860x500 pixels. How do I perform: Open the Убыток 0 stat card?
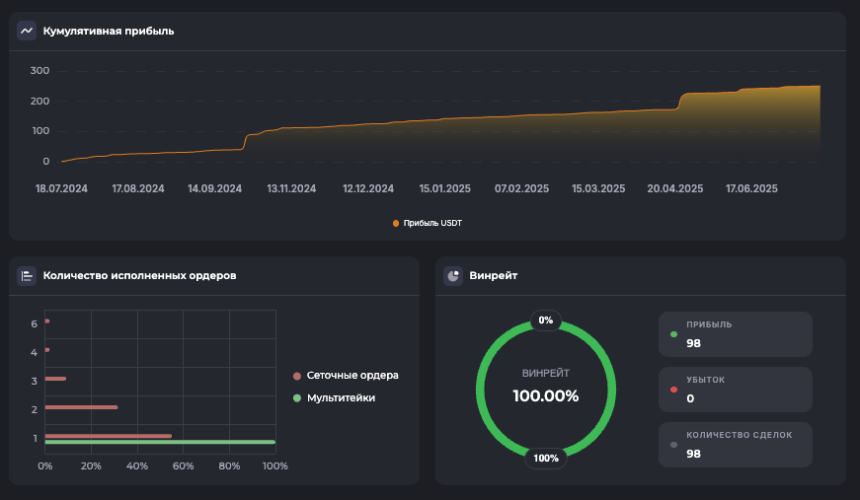click(736, 390)
